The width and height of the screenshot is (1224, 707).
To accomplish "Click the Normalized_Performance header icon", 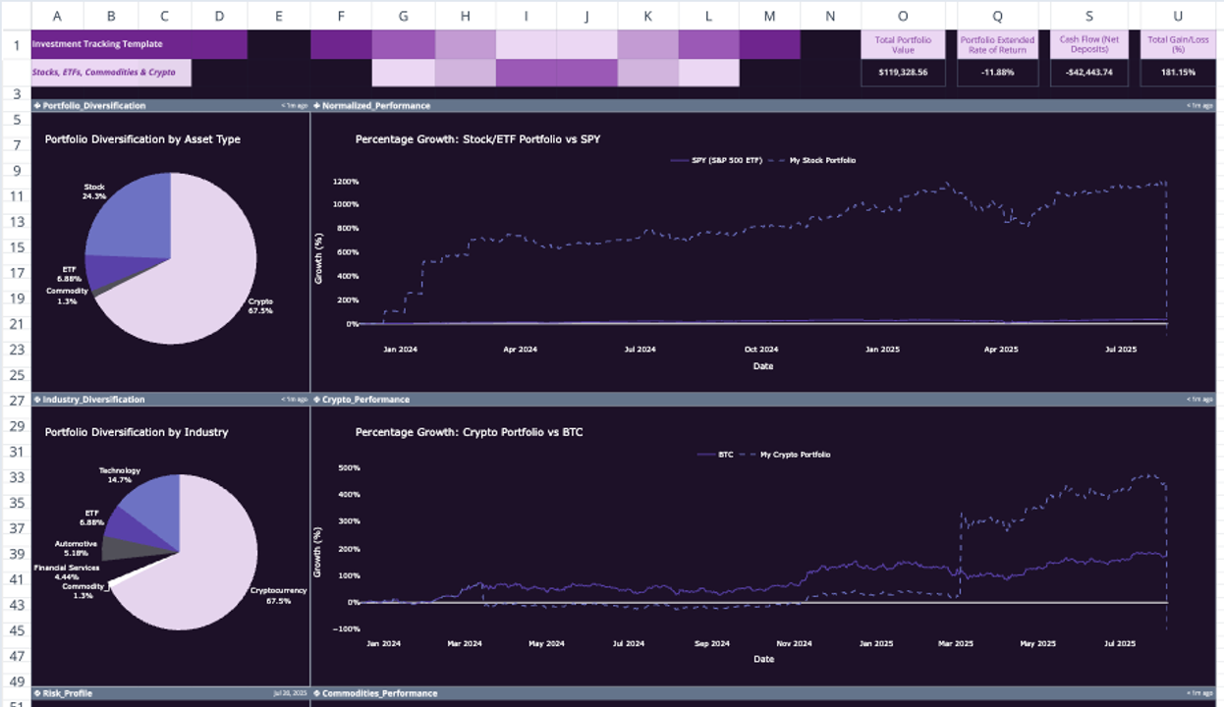I will point(316,105).
